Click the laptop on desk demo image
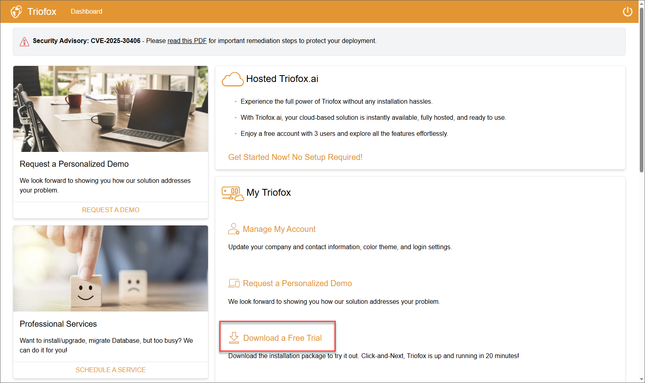Image resolution: width=645 pixels, height=383 pixels. tap(110, 109)
